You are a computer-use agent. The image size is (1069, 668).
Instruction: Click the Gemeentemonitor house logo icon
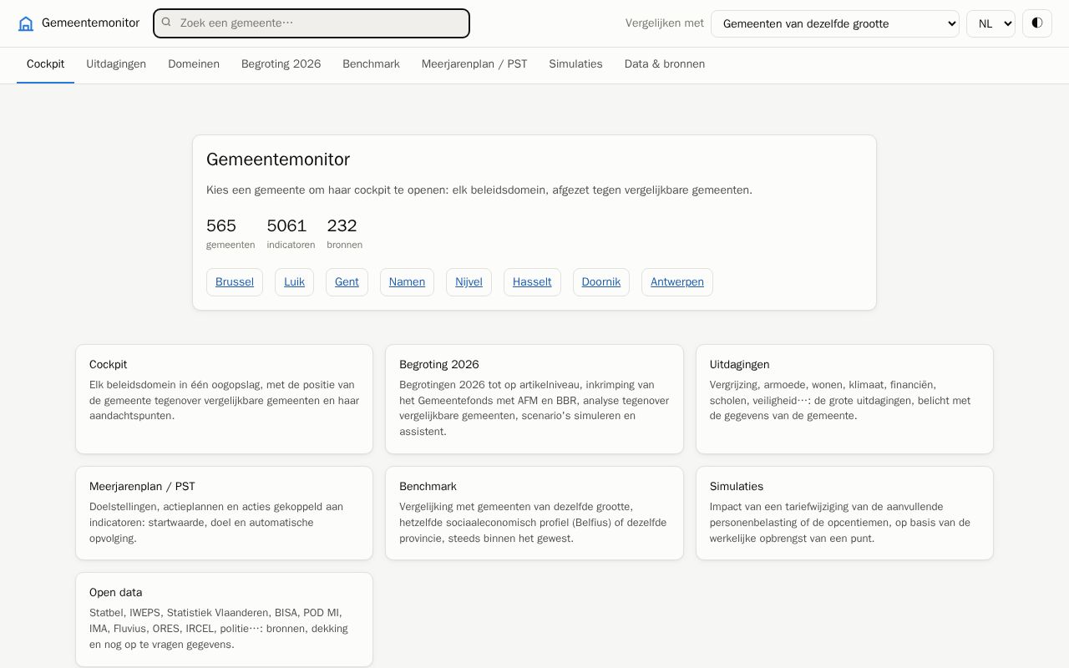[26, 23]
